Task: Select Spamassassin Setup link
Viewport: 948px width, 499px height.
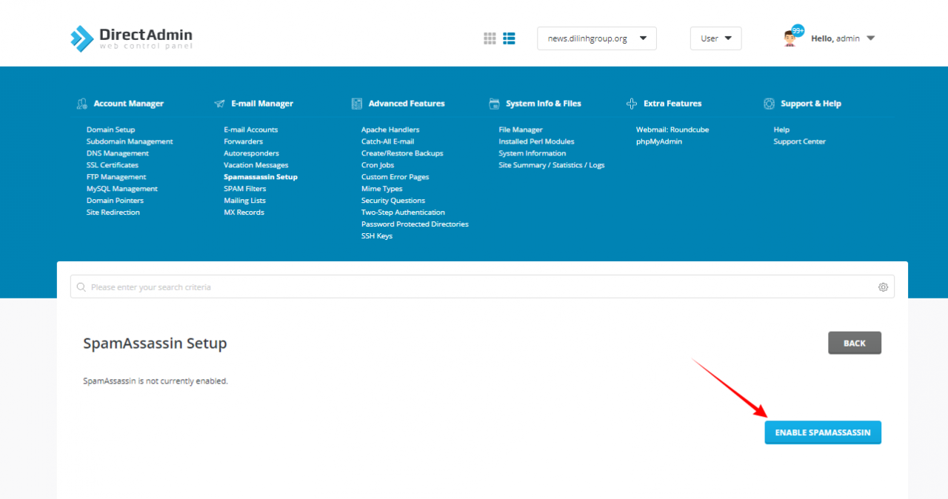Action: point(261,177)
